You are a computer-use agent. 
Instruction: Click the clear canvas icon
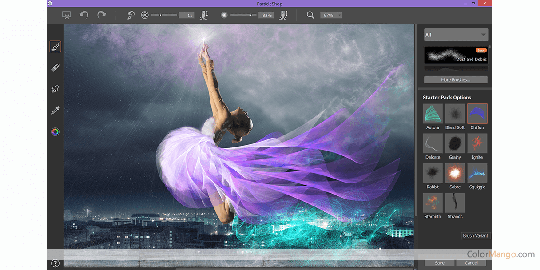tap(66, 15)
